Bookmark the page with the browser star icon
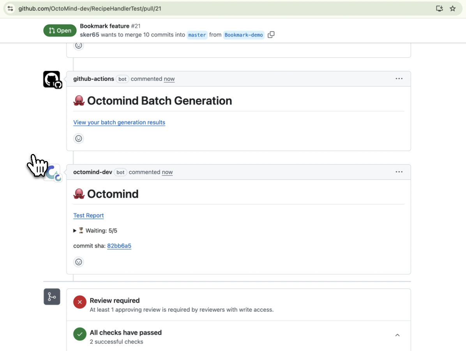Image resolution: width=466 pixels, height=351 pixels. click(x=453, y=7)
